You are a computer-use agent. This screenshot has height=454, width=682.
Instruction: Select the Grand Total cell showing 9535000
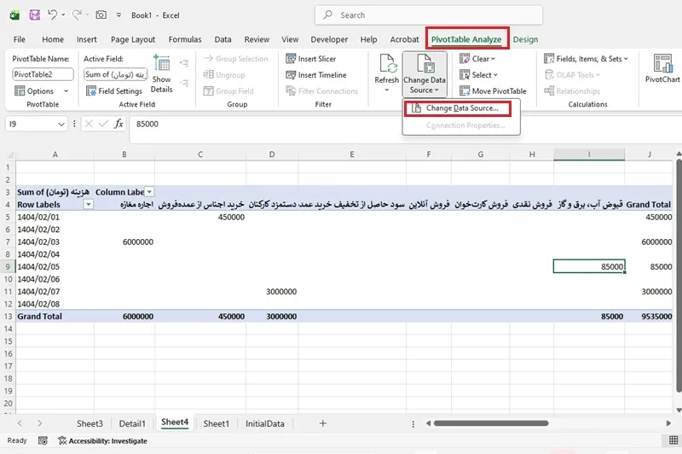pos(649,317)
